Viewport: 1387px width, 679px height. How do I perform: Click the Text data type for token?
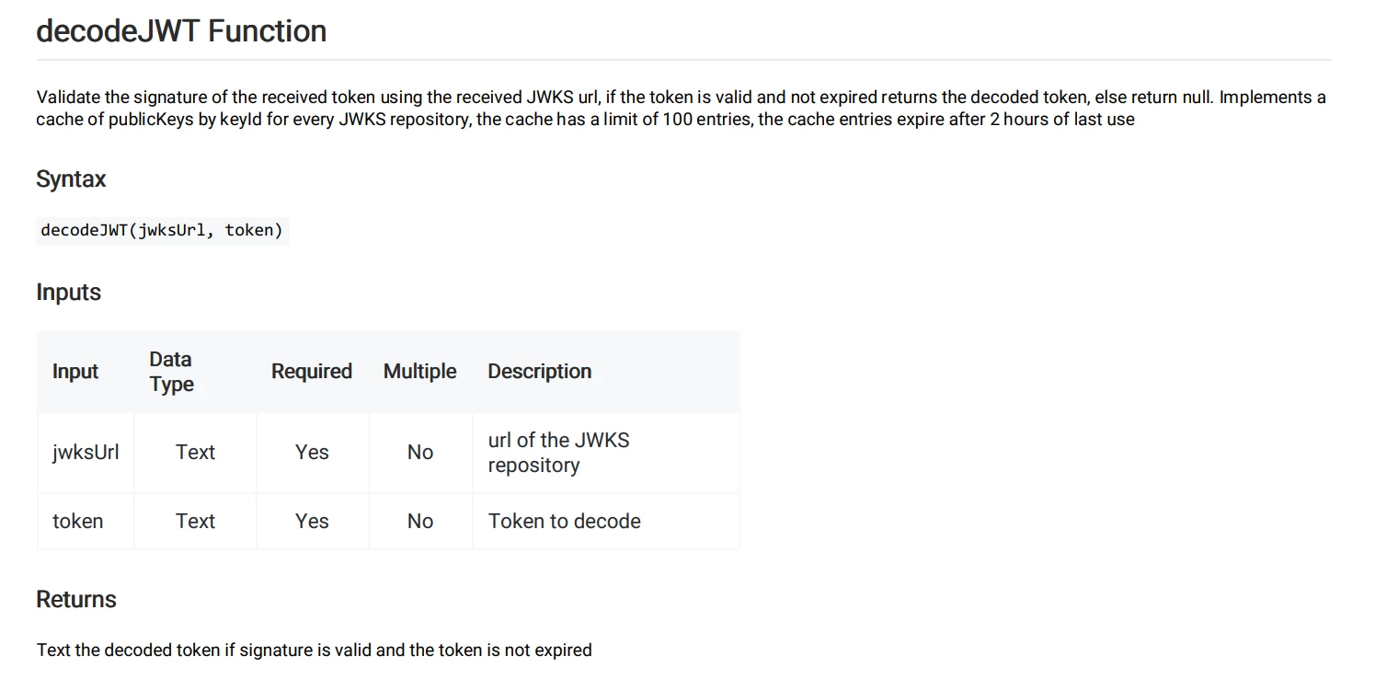tap(196, 521)
